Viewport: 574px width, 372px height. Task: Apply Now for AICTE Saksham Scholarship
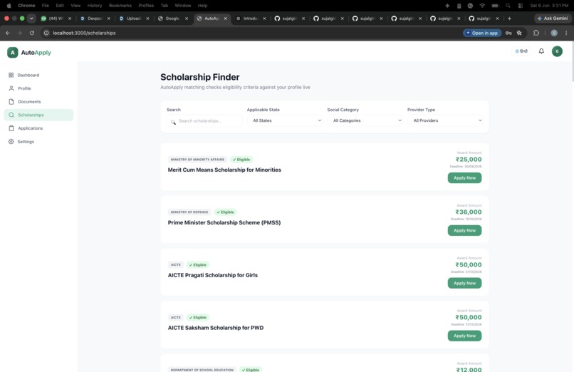(x=464, y=336)
